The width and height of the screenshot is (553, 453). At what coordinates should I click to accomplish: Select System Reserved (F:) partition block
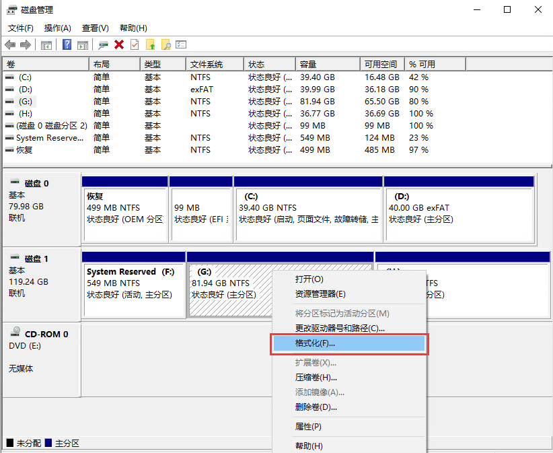[x=134, y=285]
